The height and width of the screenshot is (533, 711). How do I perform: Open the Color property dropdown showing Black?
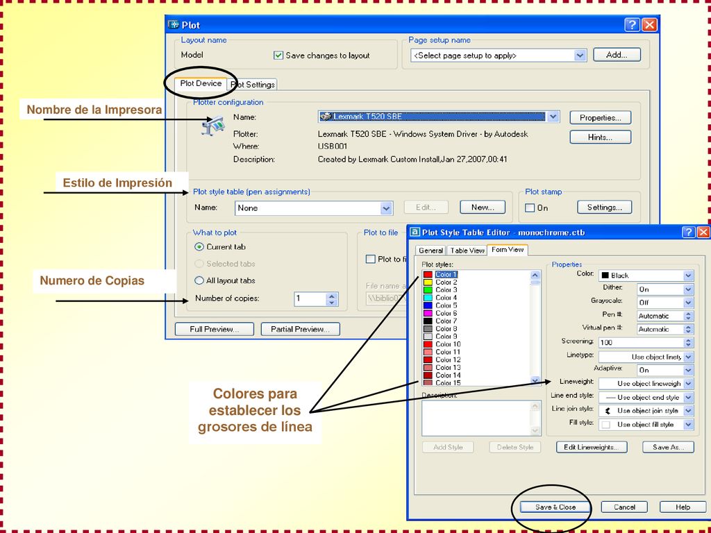(688, 275)
